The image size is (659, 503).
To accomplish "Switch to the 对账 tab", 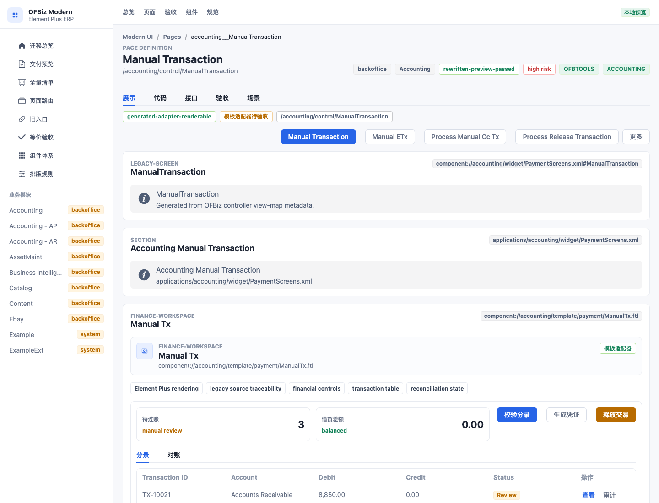I will 174,455.
